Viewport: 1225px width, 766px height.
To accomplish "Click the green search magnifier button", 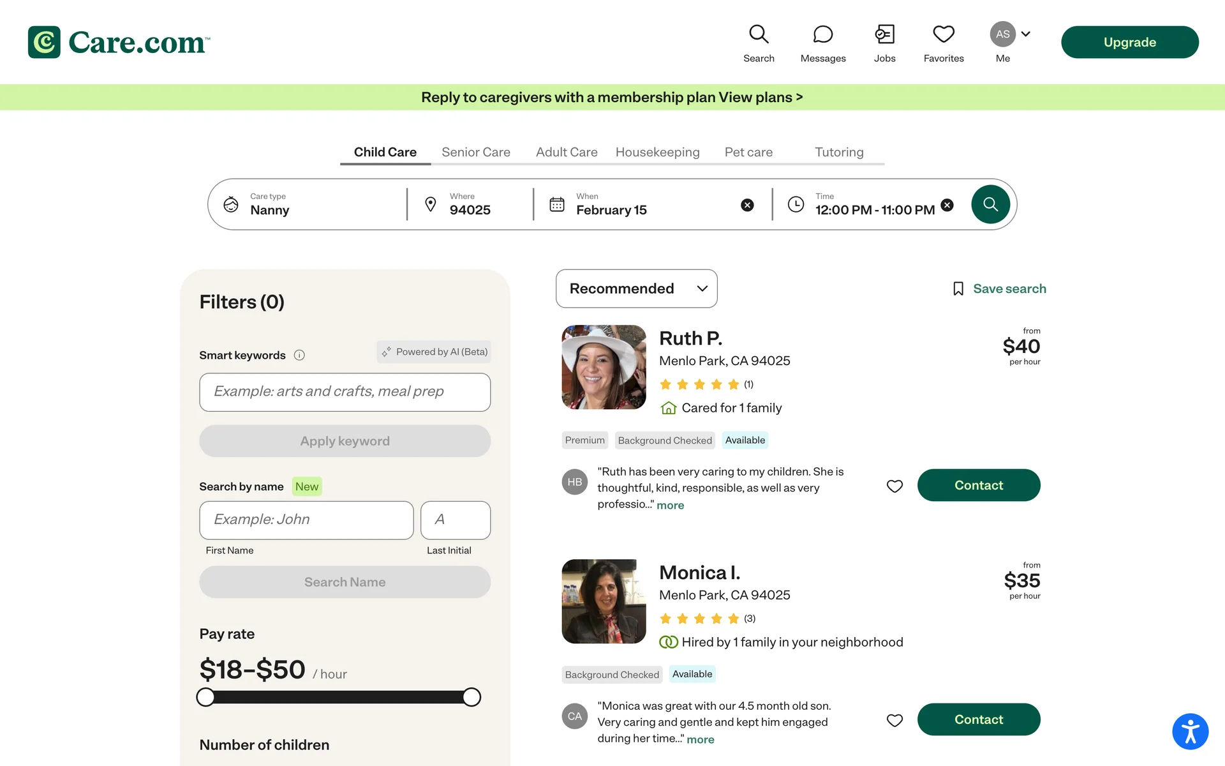I will coord(990,204).
